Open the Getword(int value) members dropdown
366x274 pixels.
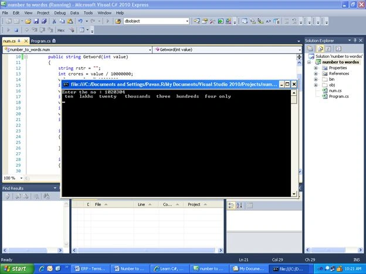[x=227, y=50]
